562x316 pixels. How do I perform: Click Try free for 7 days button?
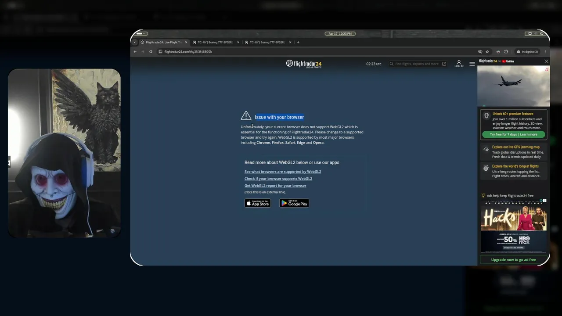[514, 134]
